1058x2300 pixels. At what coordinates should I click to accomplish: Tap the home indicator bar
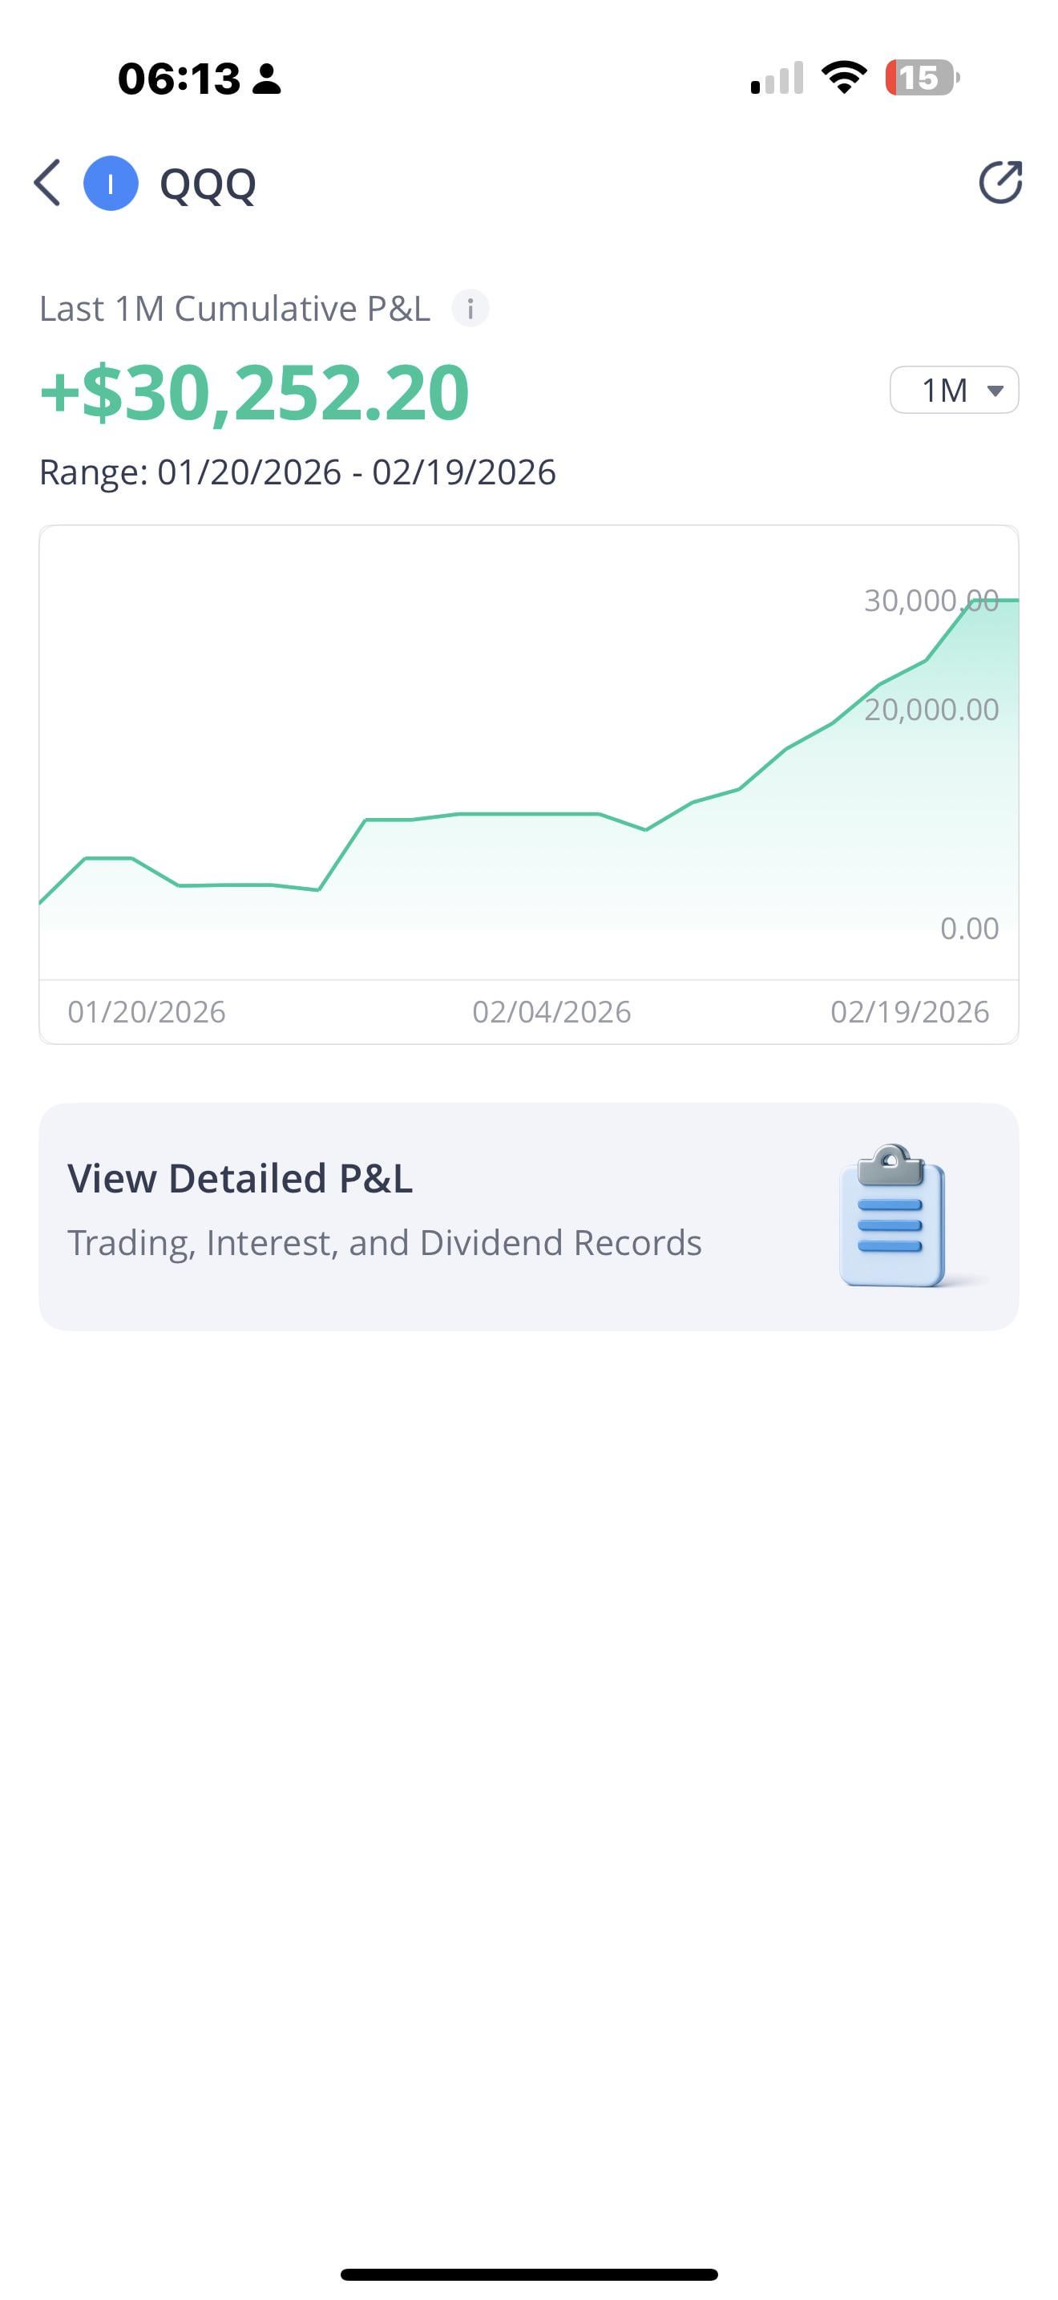coord(529,2274)
